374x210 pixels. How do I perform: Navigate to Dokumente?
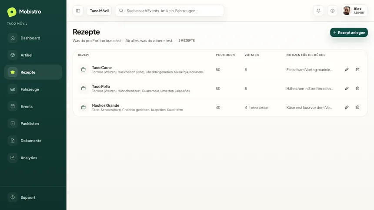pyautogui.click(x=33, y=141)
